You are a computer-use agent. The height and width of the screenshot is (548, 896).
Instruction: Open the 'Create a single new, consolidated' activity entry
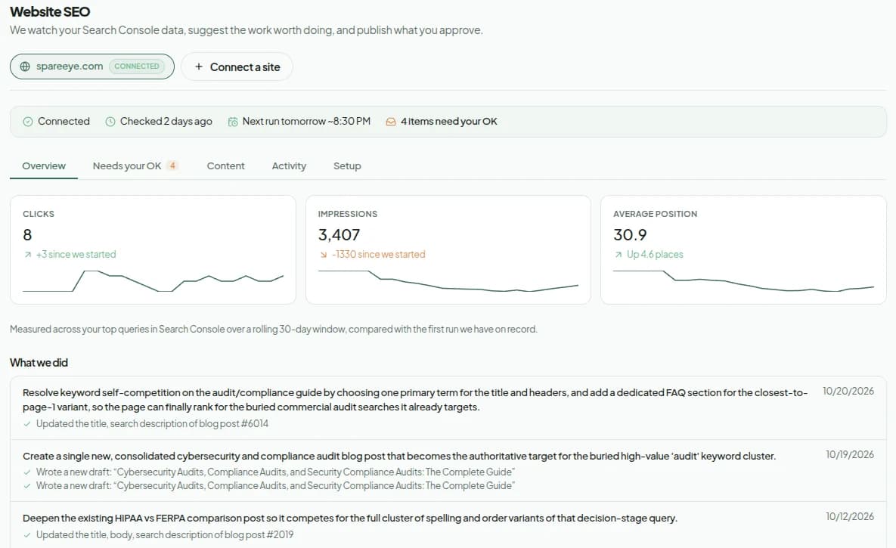(x=448, y=471)
